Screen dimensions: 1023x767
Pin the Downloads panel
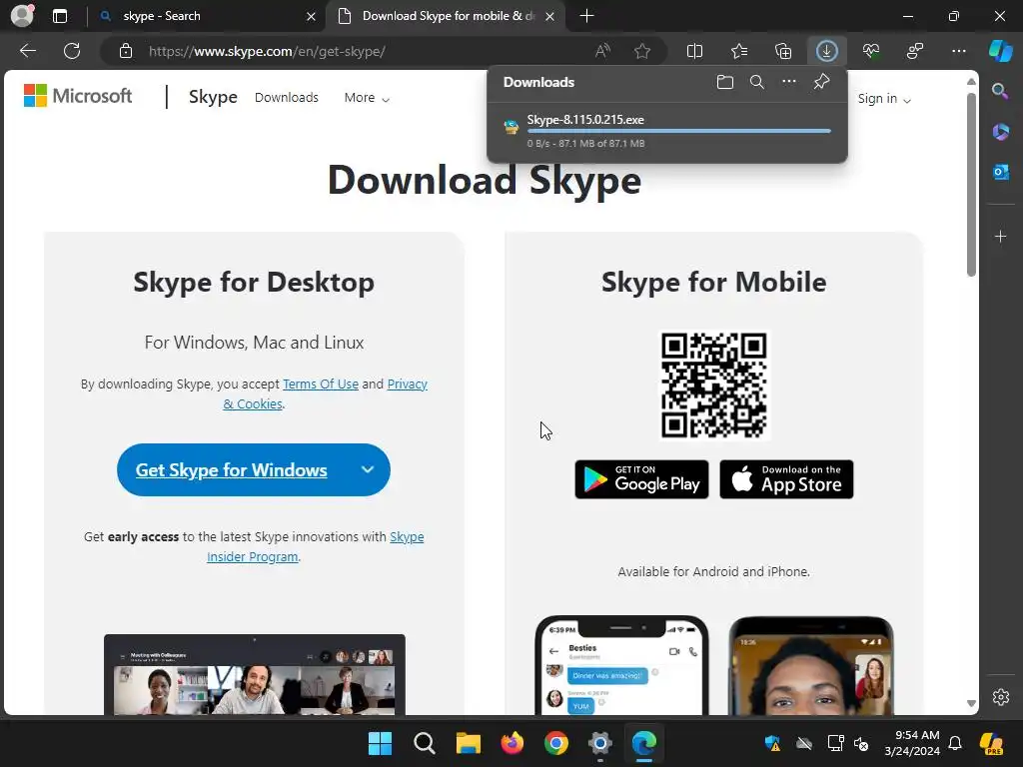point(821,82)
